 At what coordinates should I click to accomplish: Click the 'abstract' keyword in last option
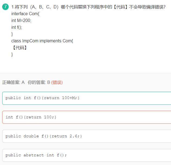34,155
